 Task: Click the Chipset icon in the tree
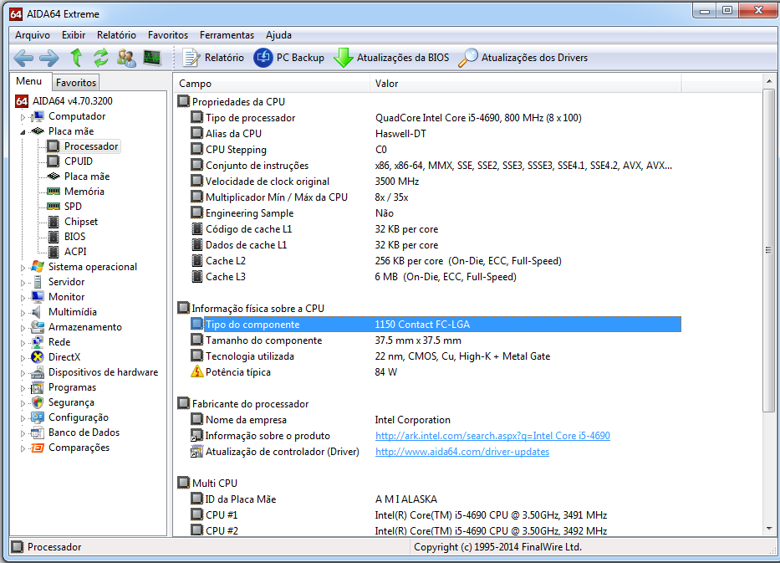(x=54, y=222)
